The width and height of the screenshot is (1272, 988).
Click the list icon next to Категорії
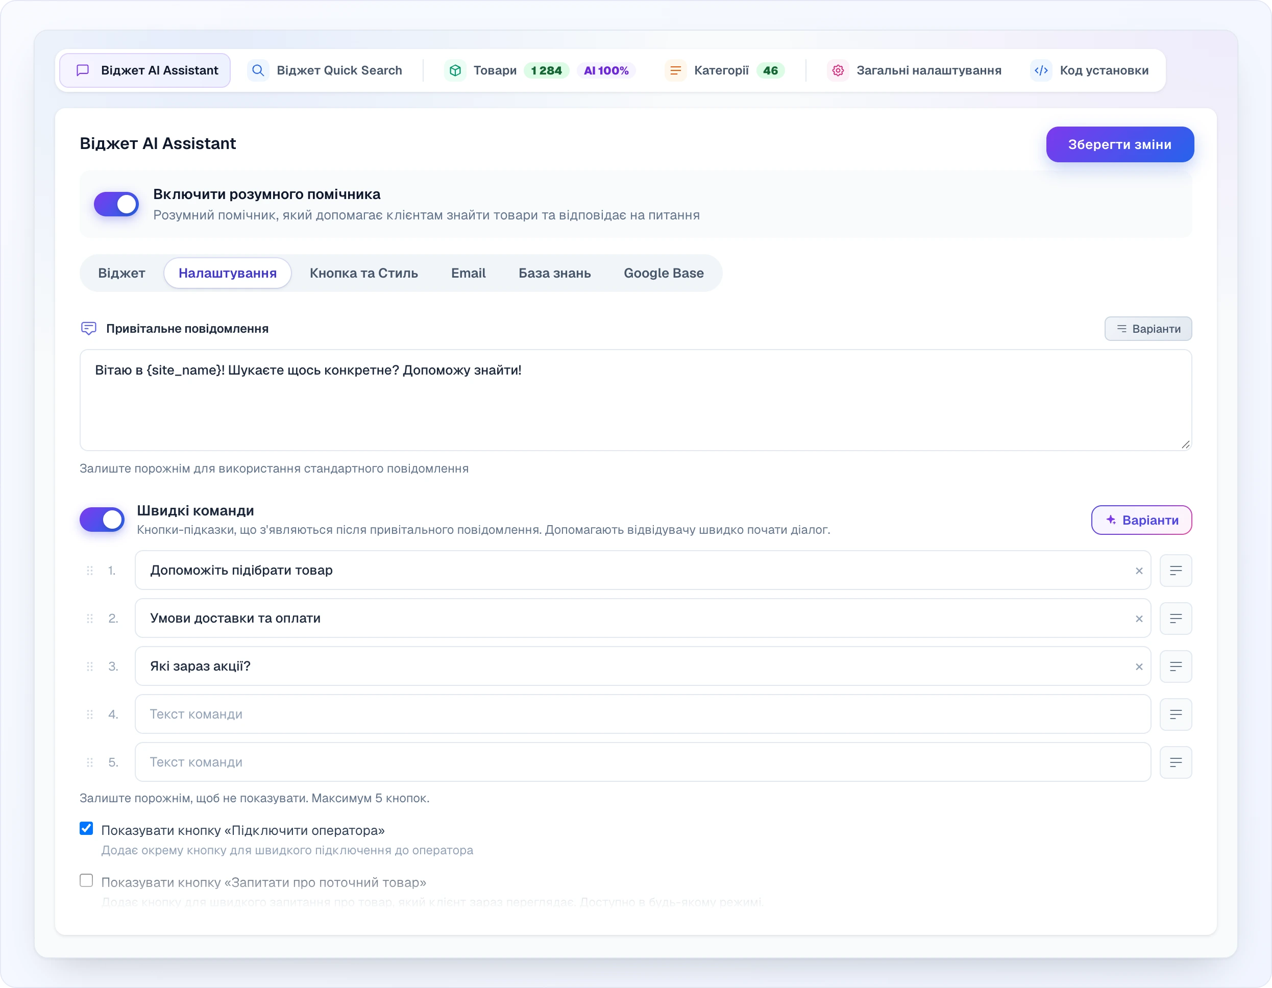pos(676,70)
